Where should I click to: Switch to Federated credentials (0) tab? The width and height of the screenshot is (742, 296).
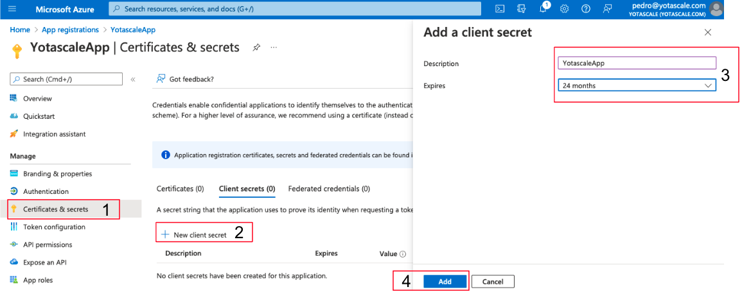329,189
